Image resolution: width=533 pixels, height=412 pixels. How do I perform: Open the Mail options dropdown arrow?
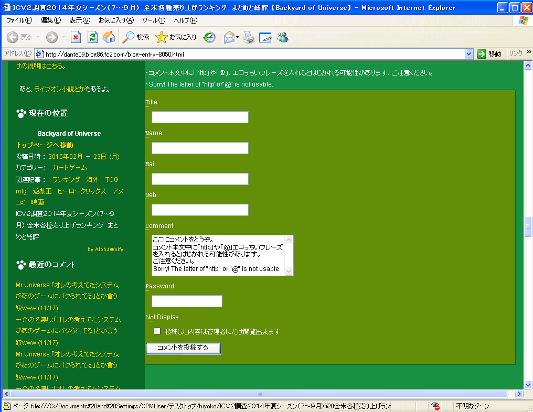238,37
